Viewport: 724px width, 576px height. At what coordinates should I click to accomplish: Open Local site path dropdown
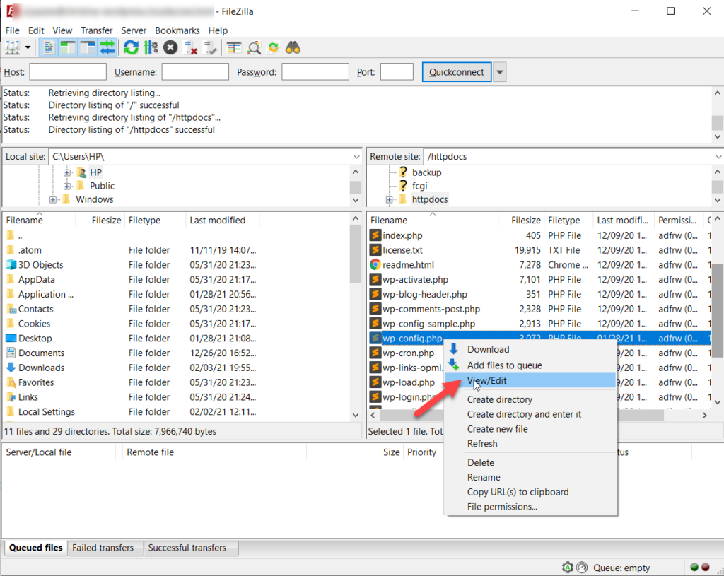pyautogui.click(x=356, y=157)
